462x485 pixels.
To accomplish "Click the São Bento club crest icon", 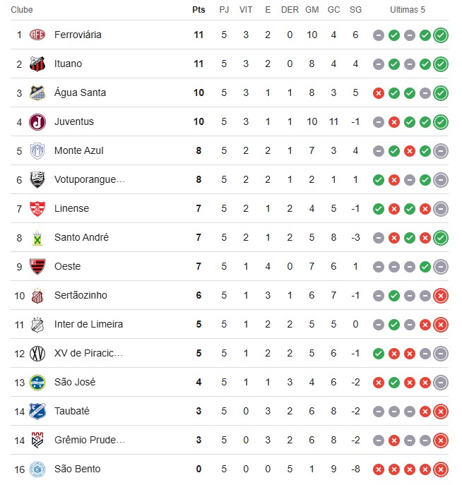I will click(37, 469).
